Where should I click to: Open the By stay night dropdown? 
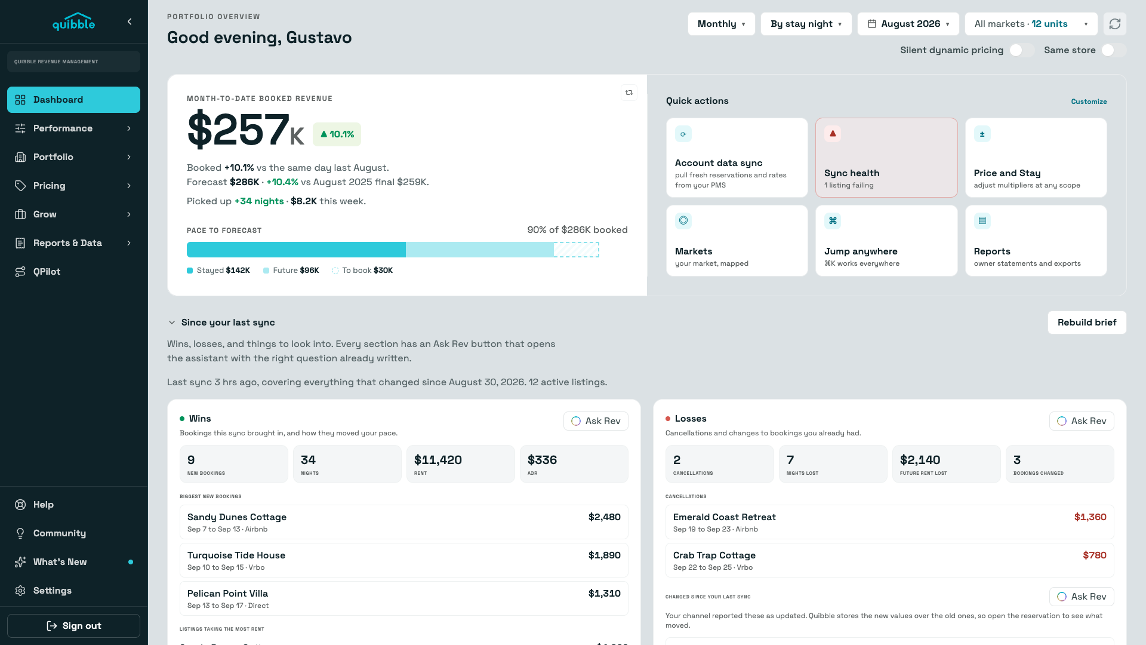pos(806,24)
